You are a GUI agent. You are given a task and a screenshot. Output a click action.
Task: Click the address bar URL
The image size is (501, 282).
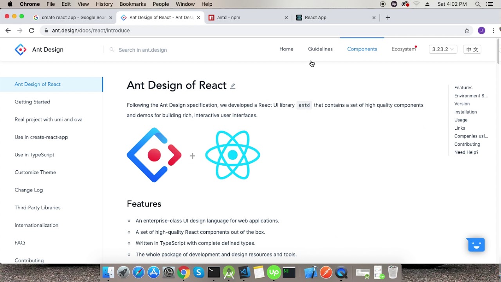[91, 31]
